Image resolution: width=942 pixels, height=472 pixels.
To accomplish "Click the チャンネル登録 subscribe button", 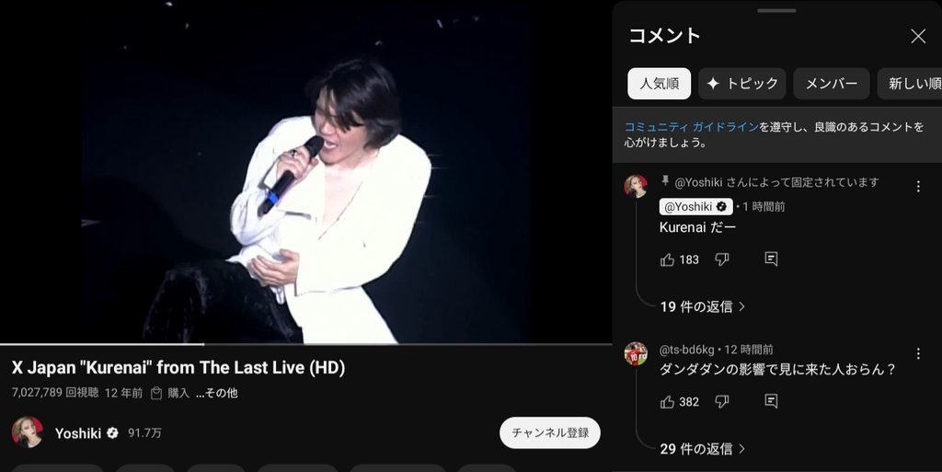I will point(550,432).
